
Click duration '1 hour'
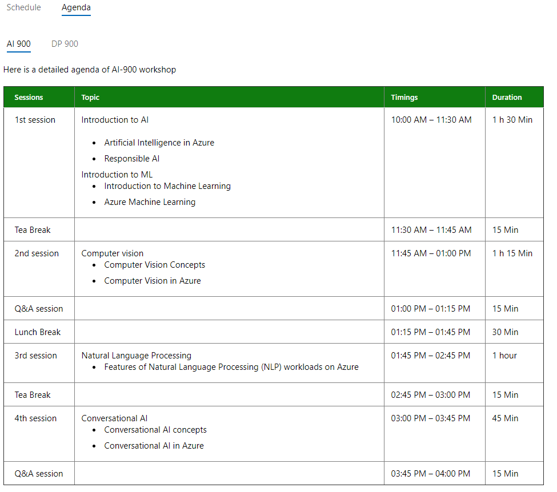point(504,356)
